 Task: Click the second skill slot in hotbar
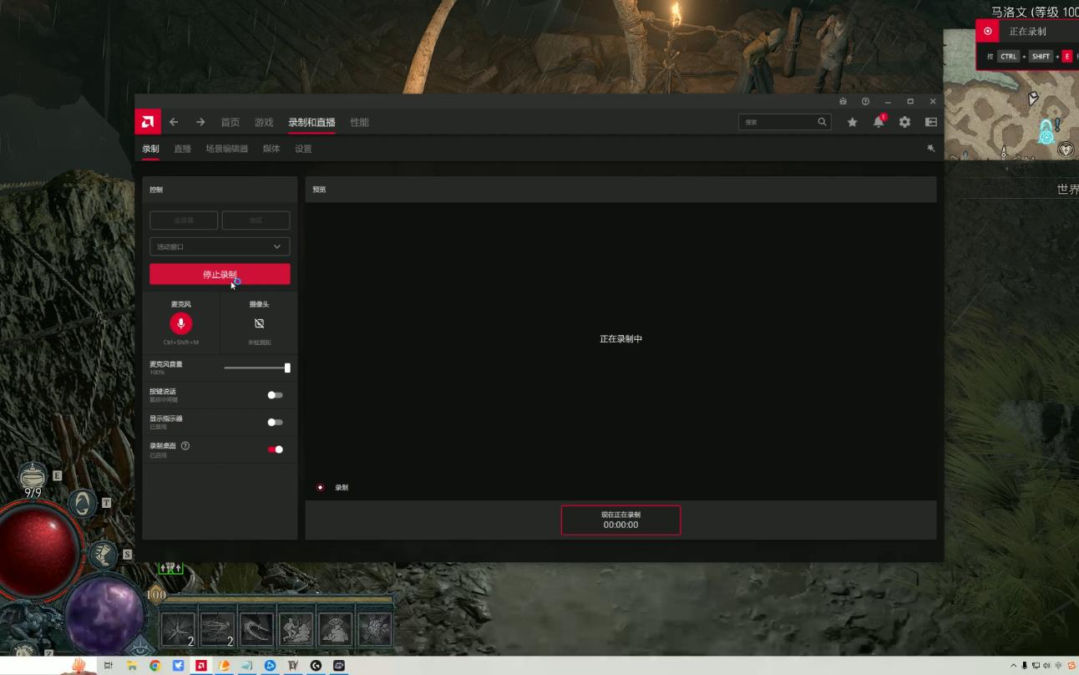(x=217, y=629)
